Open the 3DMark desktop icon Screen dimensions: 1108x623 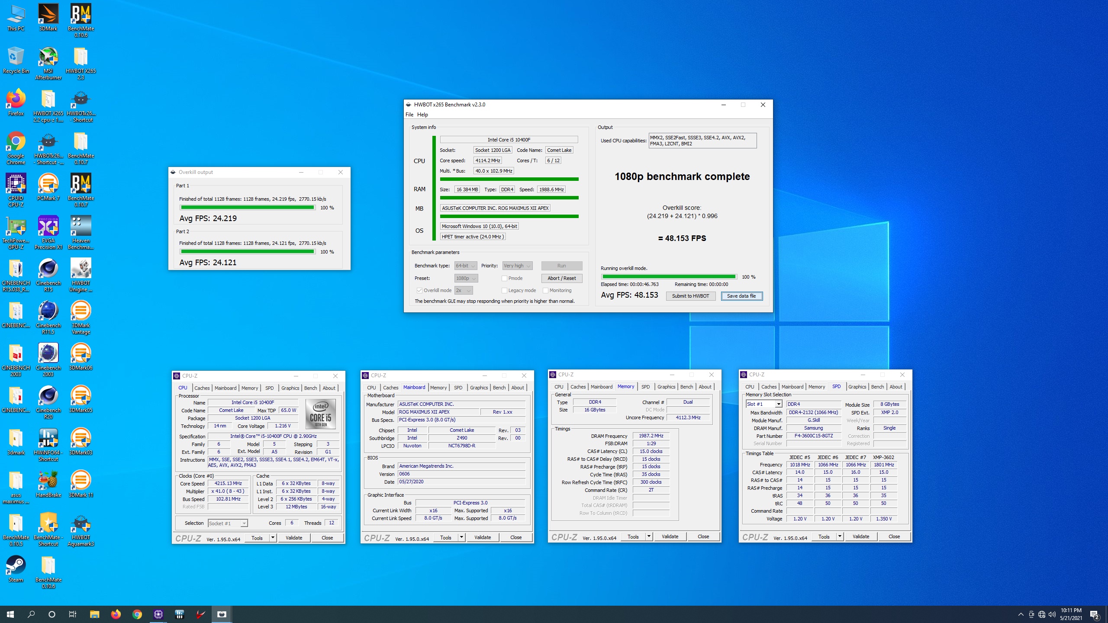pos(48,17)
